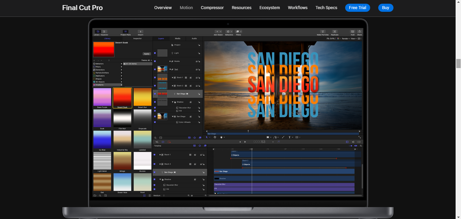
Task: Click the Apply button for Desert Dusk
Action: 147,54
